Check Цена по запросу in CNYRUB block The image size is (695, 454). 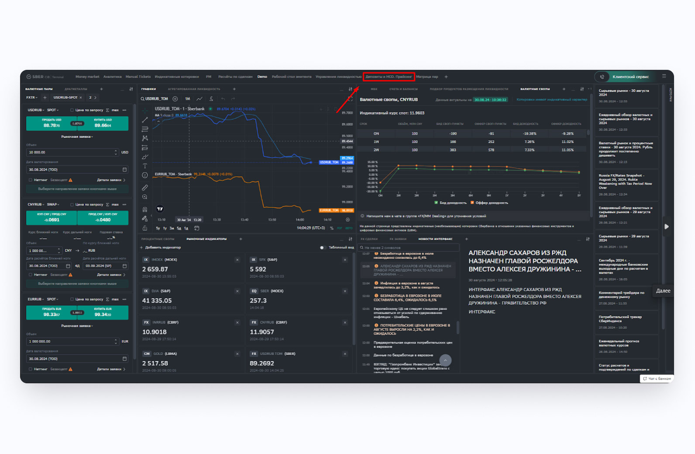point(72,204)
